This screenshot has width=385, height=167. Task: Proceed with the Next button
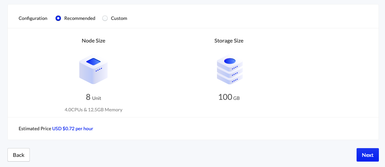click(367, 155)
